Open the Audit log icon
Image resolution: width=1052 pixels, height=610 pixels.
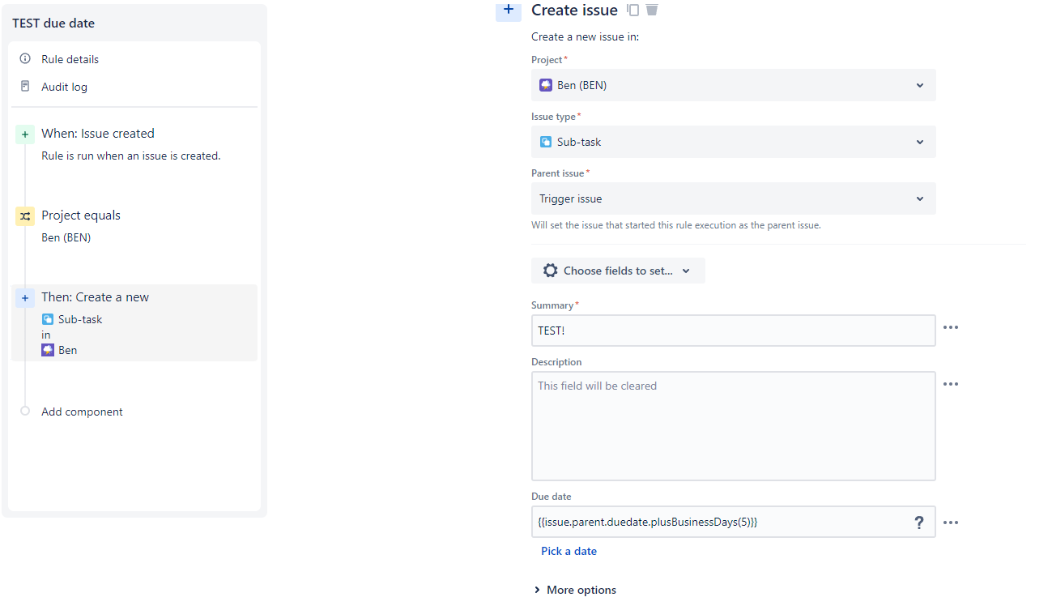(x=25, y=87)
